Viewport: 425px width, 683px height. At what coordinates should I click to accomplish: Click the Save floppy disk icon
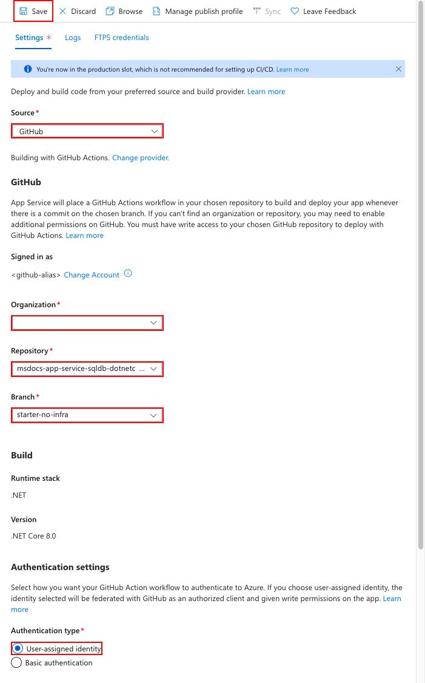coord(24,12)
